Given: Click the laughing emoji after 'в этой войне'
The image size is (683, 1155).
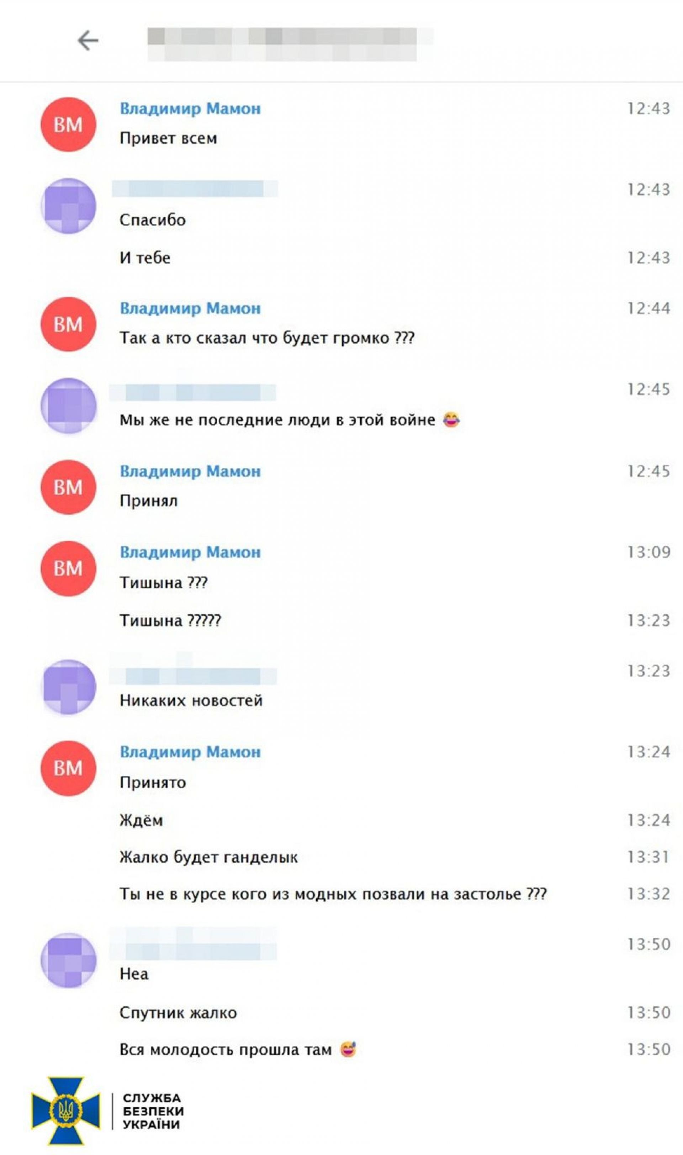Looking at the screenshot, I should 451,420.
